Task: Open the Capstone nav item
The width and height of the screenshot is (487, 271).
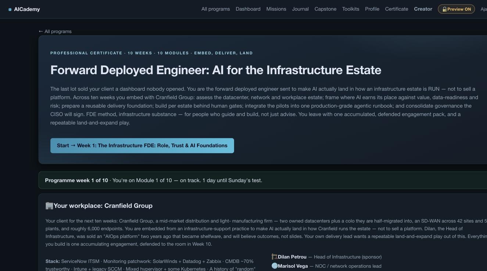Action: pos(325,9)
